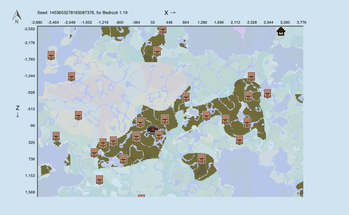Click village marker near X -1,840, Z -390
The width and height of the screenshot is (349, 215).
point(78,116)
